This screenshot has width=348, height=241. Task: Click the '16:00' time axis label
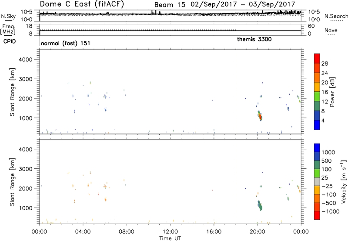[214, 232]
